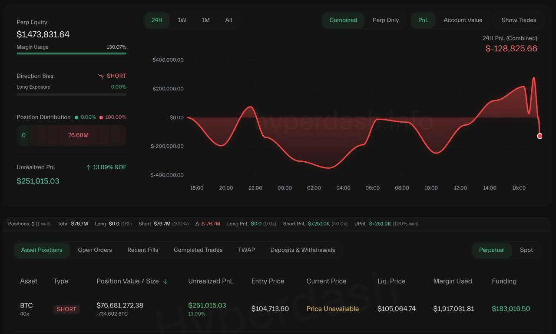Select the PnL chart mode

423,20
